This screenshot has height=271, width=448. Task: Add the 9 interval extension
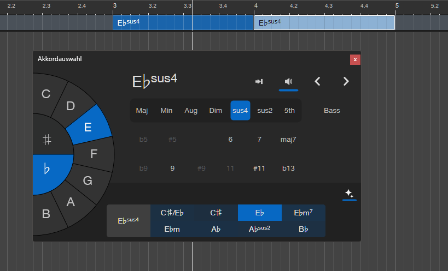coord(172,168)
